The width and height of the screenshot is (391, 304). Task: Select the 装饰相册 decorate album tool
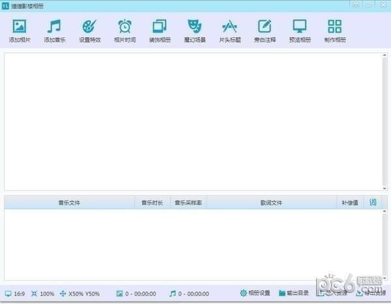tap(160, 31)
